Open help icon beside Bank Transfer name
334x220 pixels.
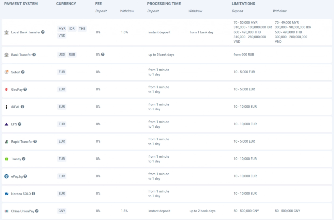pyautogui.click(x=34, y=55)
